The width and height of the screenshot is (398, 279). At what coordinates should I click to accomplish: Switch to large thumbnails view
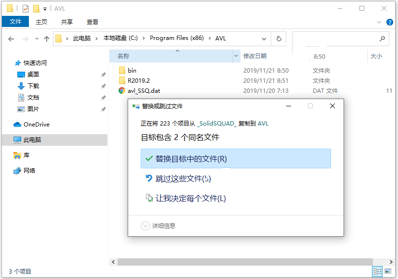(x=388, y=271)
